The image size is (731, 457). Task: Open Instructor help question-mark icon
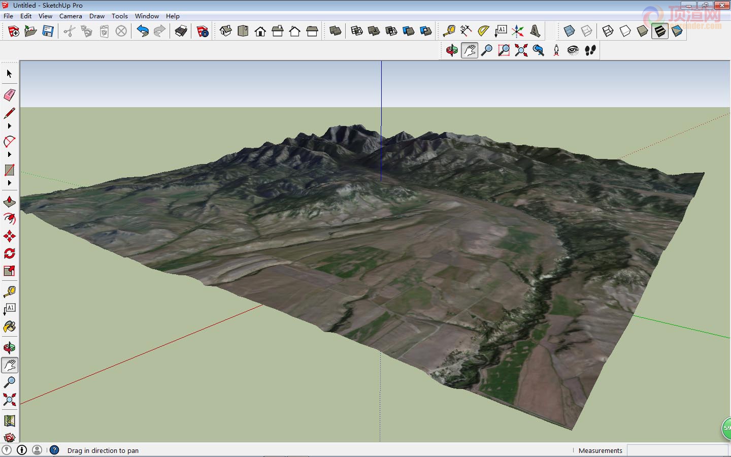pos(54,450)
